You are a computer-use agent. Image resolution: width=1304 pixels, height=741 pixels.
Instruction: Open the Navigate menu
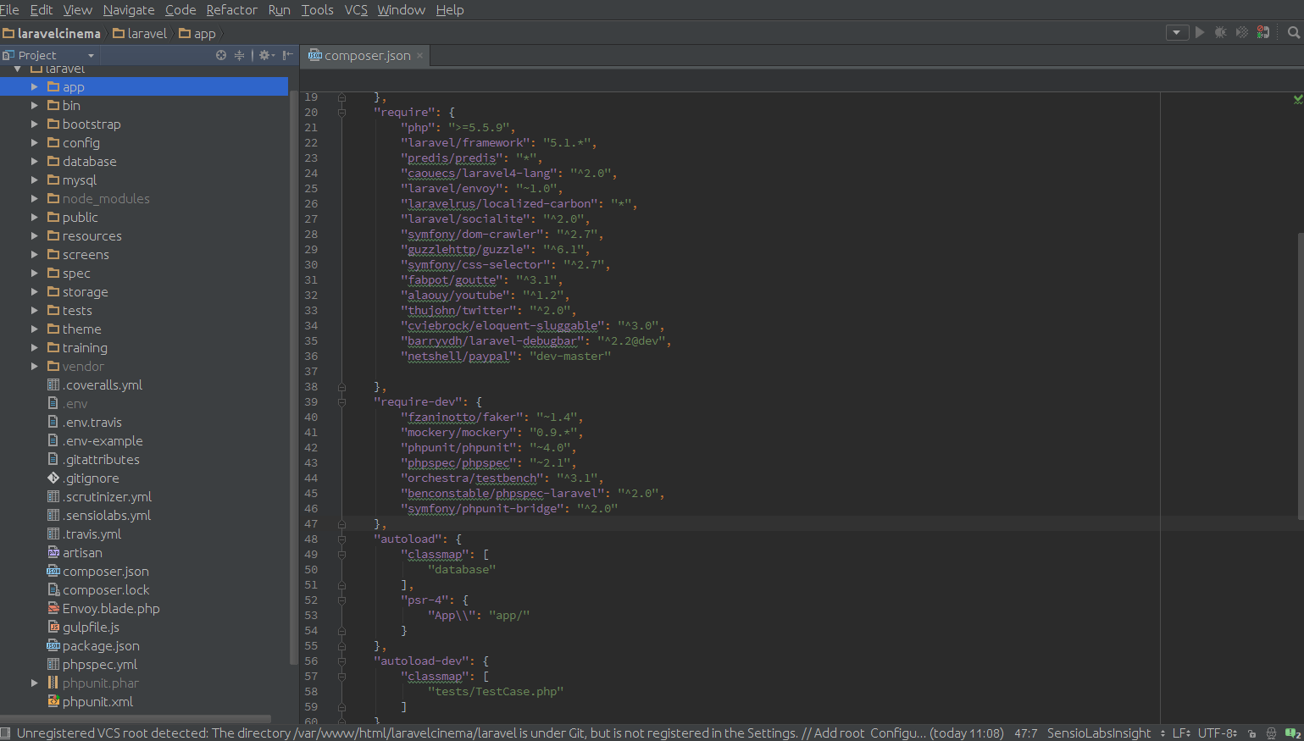click(129, 9)
